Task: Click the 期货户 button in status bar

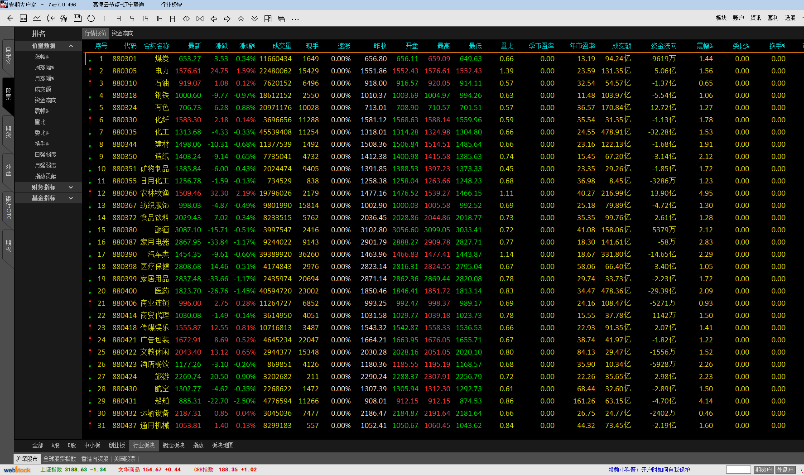Action: click(763, 470)
